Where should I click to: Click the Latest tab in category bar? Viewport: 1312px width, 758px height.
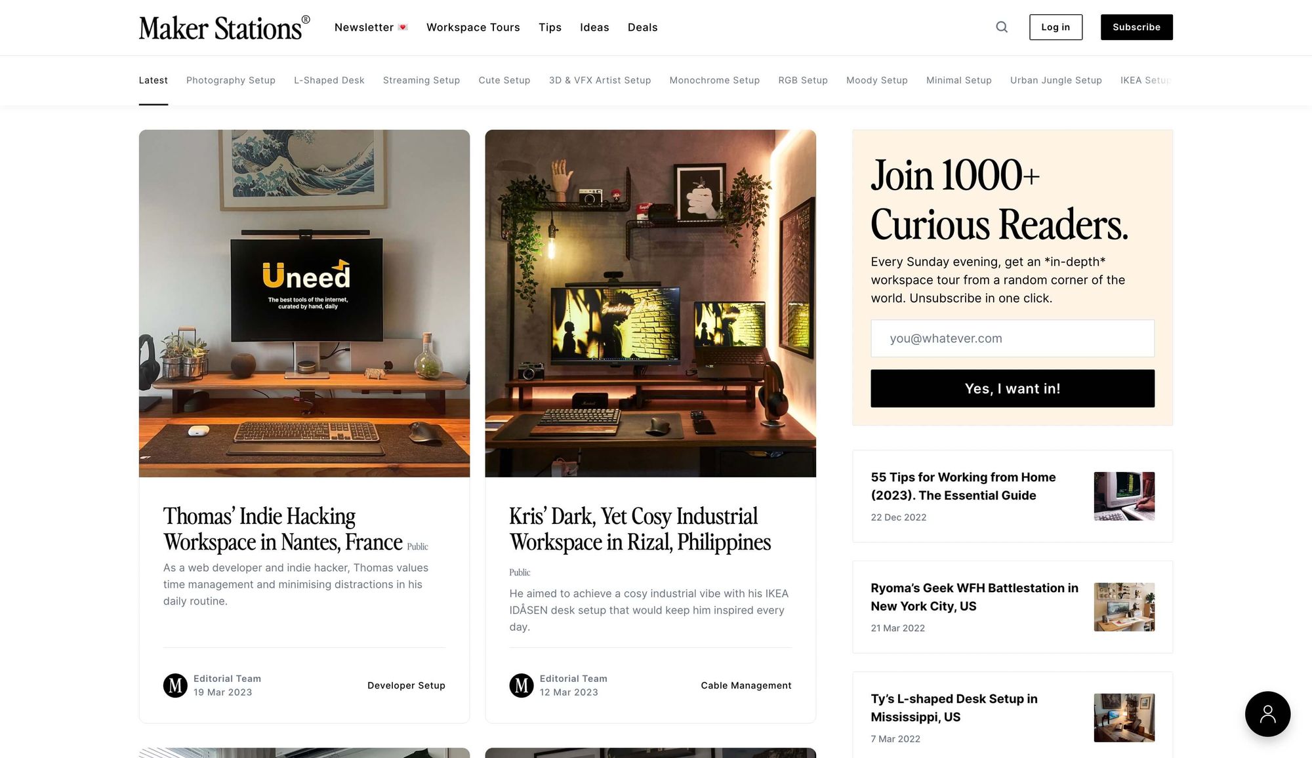click(x=154, y=80)
